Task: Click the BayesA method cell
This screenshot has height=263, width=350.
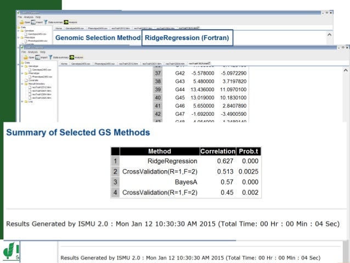Action: tap(186, 182)
